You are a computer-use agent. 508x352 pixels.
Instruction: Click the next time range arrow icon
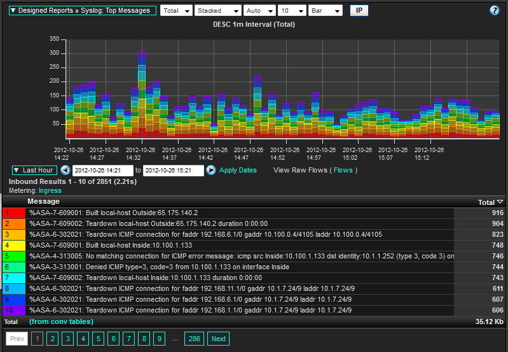pyautogui.click(x=210, y=171)
